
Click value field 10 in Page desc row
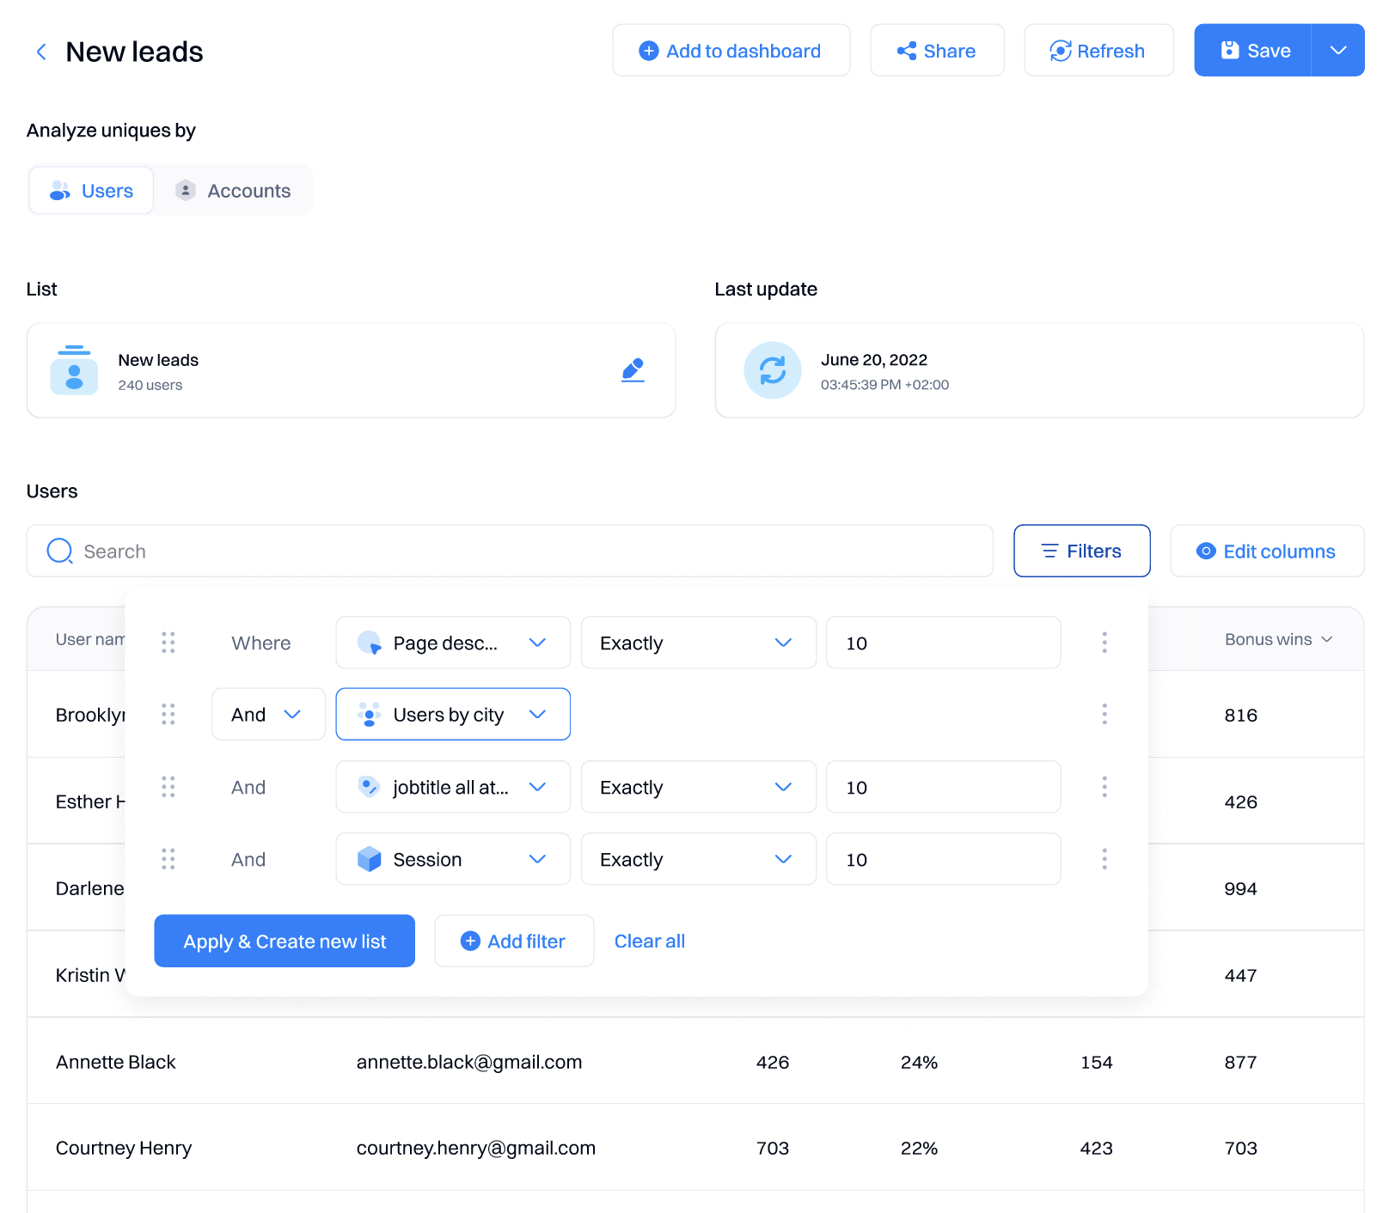[x=944, y=643]
